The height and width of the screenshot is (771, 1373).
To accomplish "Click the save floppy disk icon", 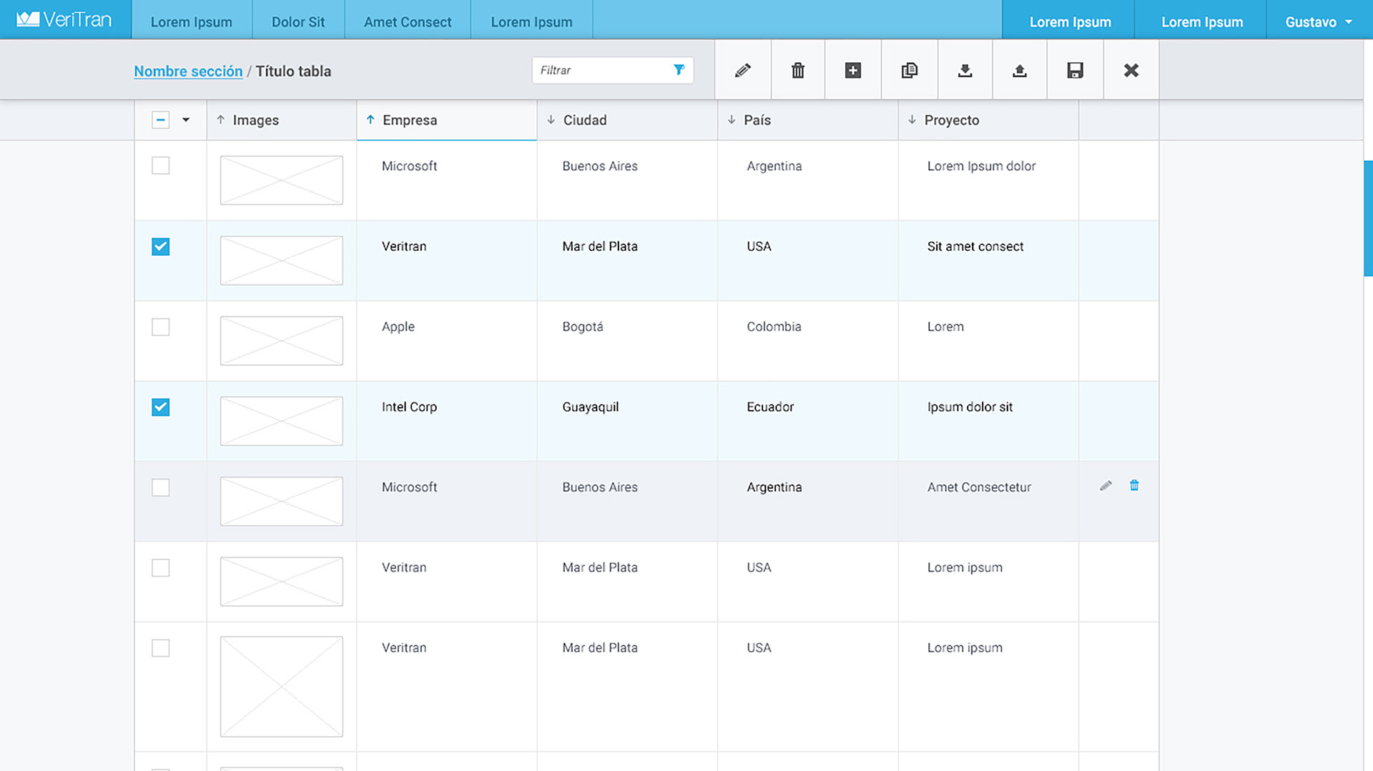I will click(1076, 70).
